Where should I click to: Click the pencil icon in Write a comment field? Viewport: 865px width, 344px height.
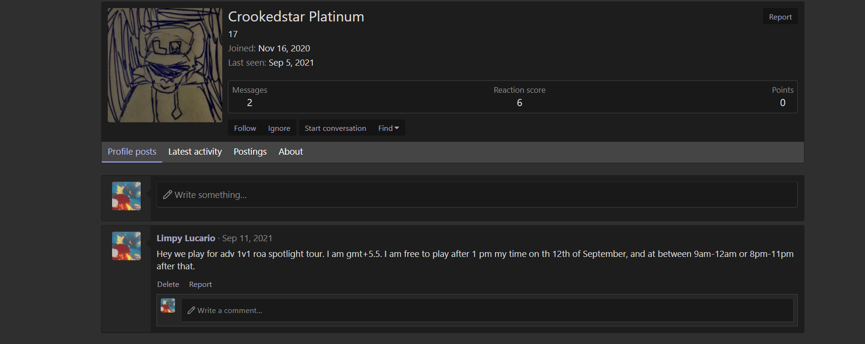coord(191,310)
